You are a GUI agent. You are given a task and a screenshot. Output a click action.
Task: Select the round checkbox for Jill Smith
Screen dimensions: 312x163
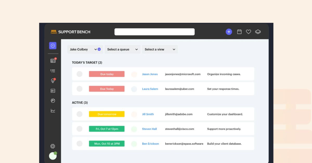80,114
